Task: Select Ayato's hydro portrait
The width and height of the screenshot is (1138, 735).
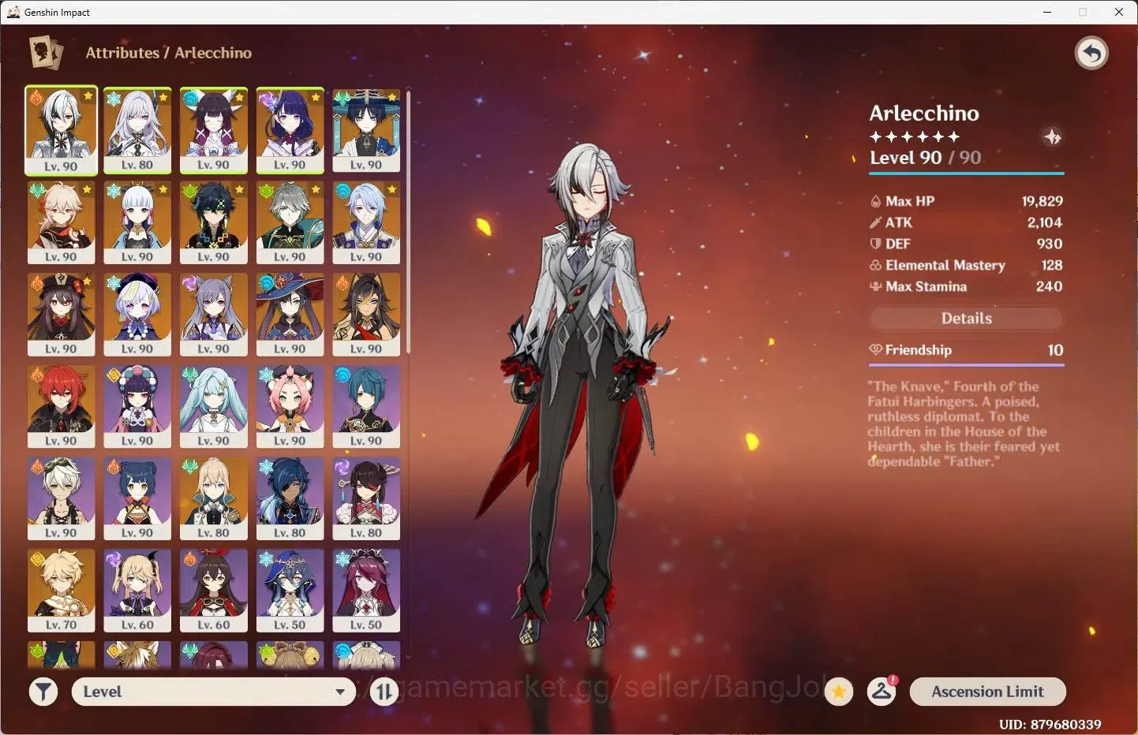Action: pos(366,222)
